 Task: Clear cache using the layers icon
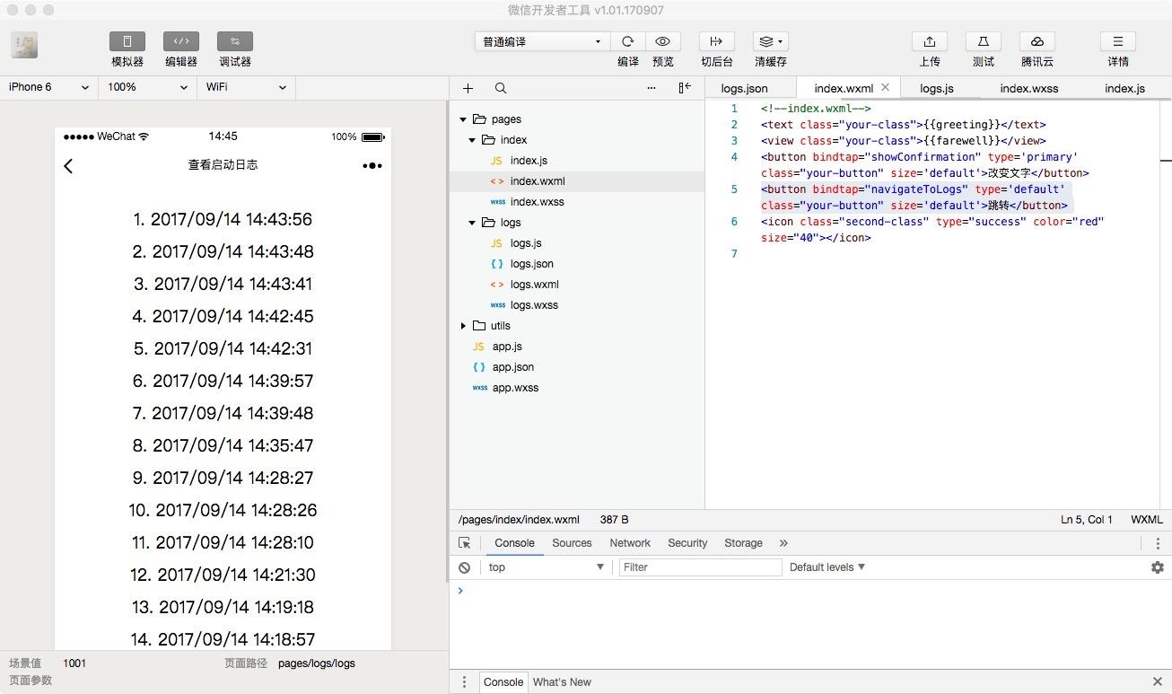[771, 41]
